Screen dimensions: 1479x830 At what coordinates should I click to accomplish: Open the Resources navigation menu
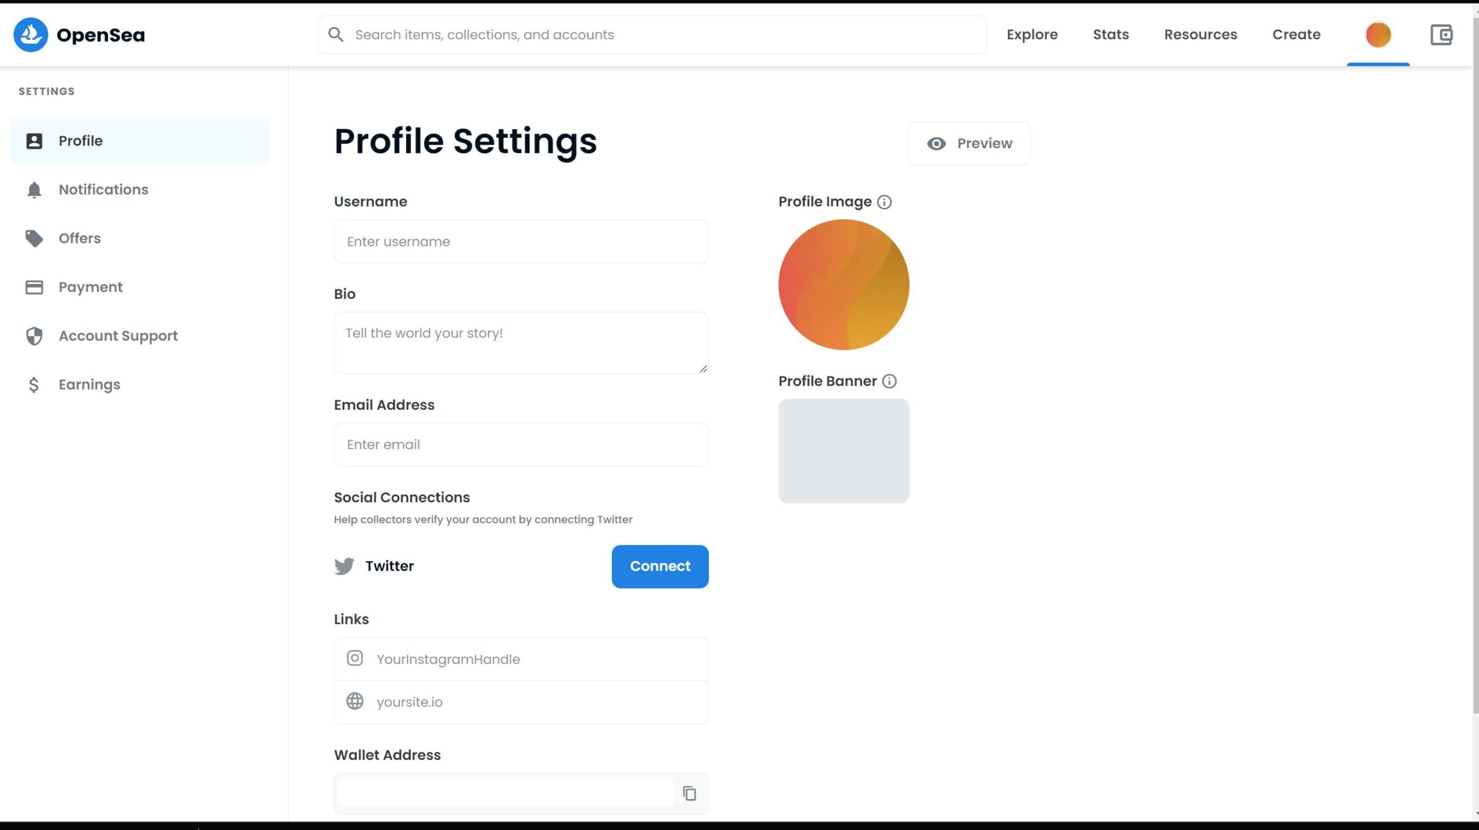point(1200,35)
